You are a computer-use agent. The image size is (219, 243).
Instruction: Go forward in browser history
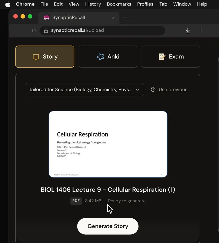click(x=17, y=31)
